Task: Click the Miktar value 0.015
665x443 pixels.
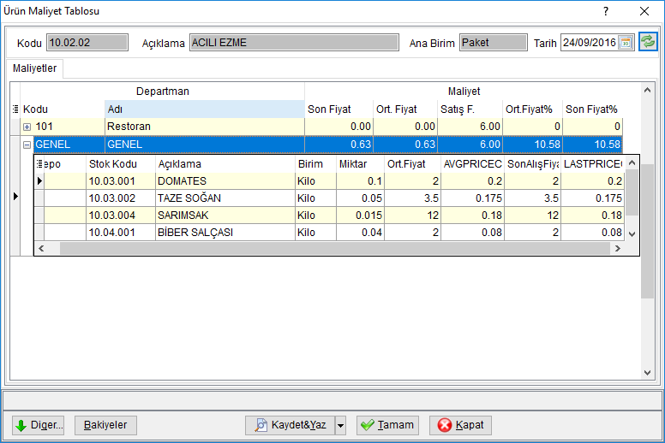Action: (x=361, y=216)
